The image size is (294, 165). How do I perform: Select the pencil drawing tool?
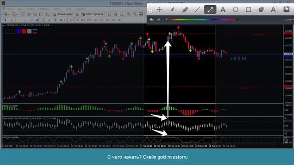point(172,10)
